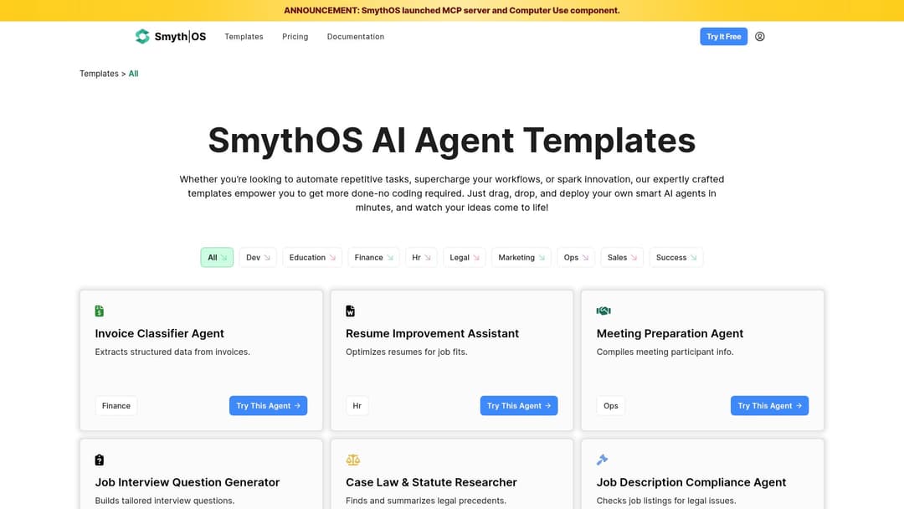
Task: Click the Finance tag on Invoice Classifier card
Action: pos(116,406)
